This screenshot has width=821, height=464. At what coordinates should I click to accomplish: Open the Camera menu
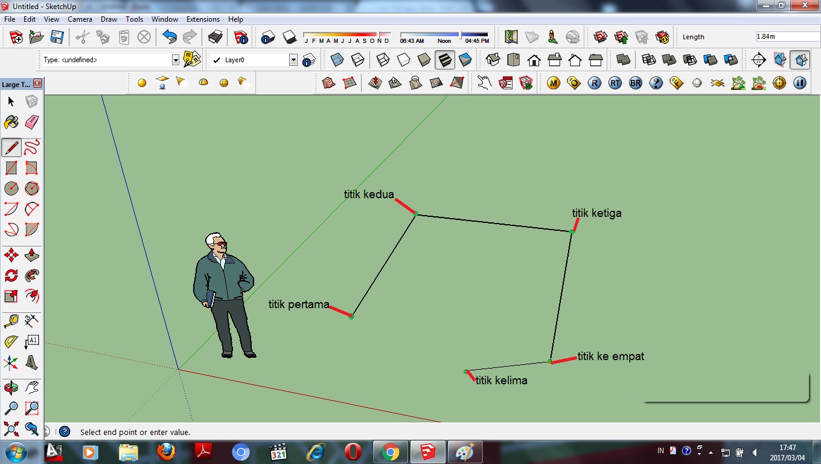pos(80,19)
